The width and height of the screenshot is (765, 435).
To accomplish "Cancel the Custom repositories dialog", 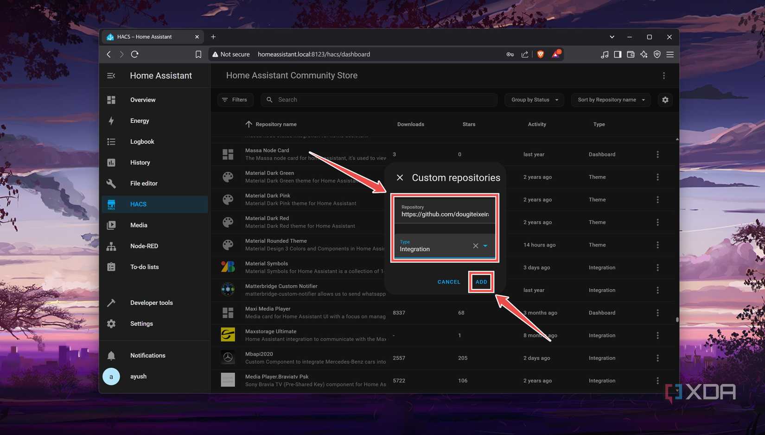I will coord(448,282).
